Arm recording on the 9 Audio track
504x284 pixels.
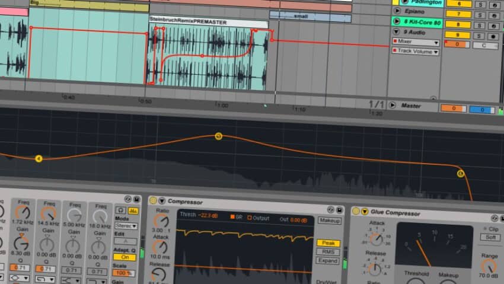(x=493, y=37)
